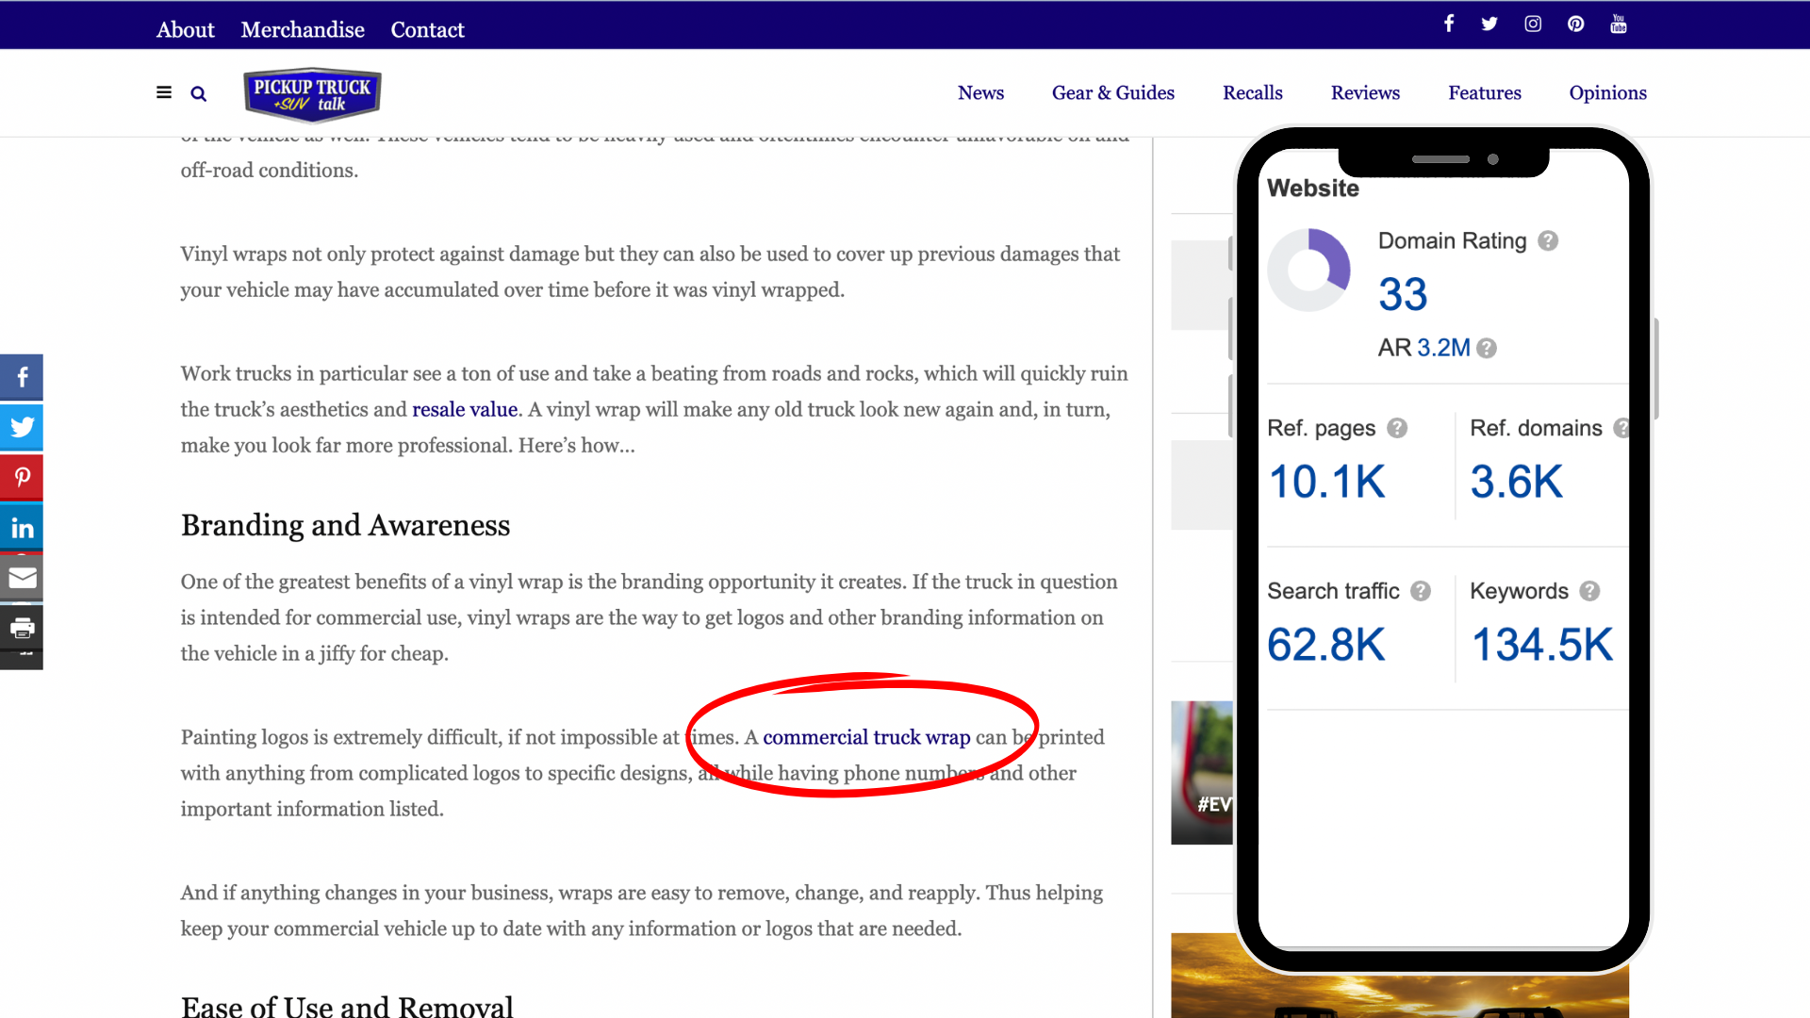Open Gear & Guides section

tap(1113, 92)
